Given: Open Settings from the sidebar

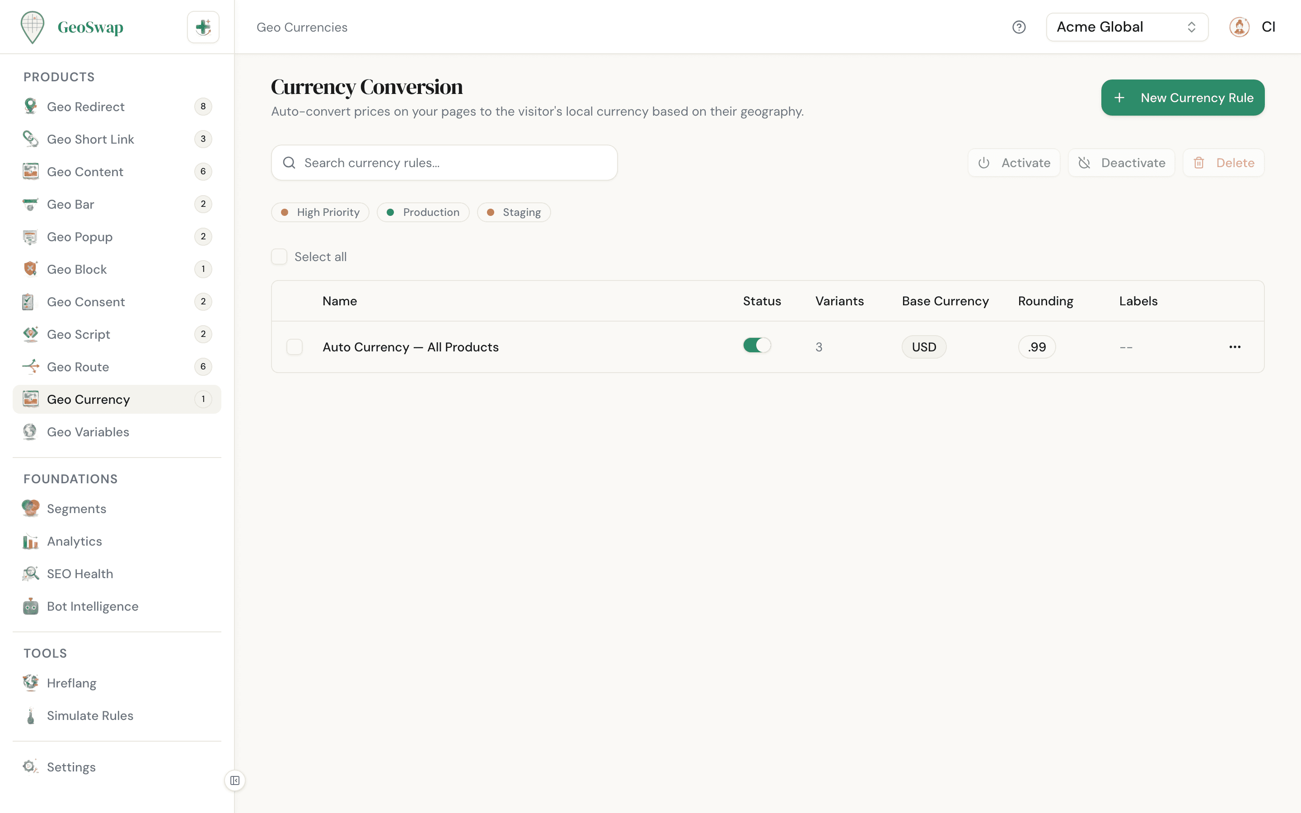Looking at the screenshot, I should 71,767.
